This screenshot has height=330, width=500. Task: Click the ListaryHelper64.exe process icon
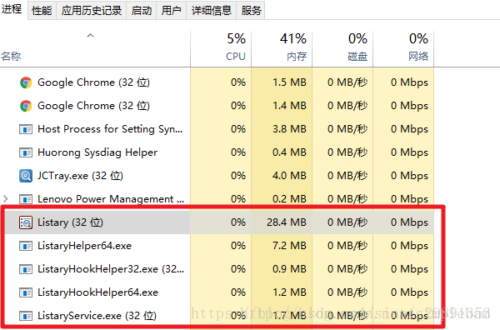click(x=26, y=246)
